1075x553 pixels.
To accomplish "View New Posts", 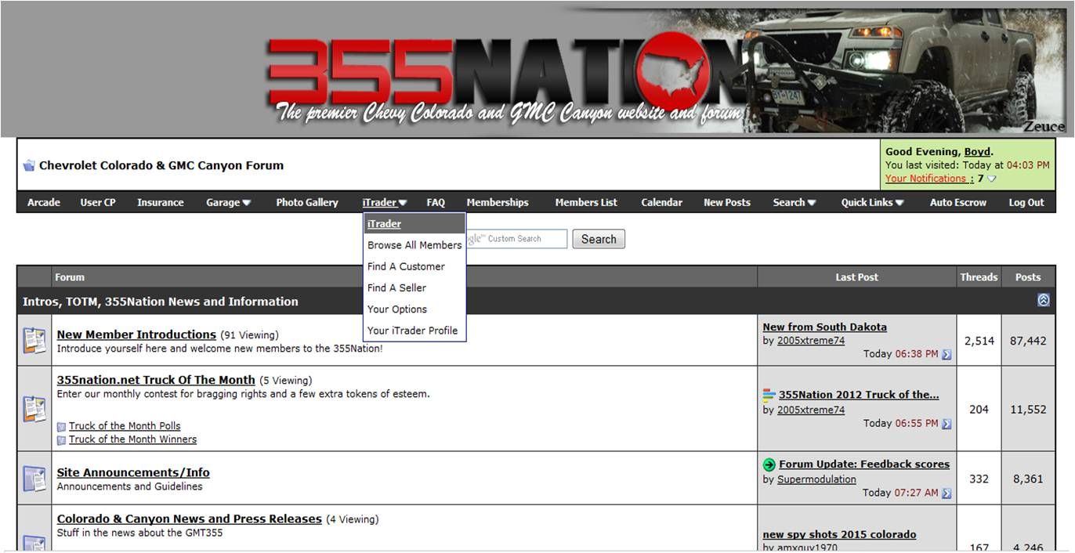I will pyautogui.click(x=727, y=202).
